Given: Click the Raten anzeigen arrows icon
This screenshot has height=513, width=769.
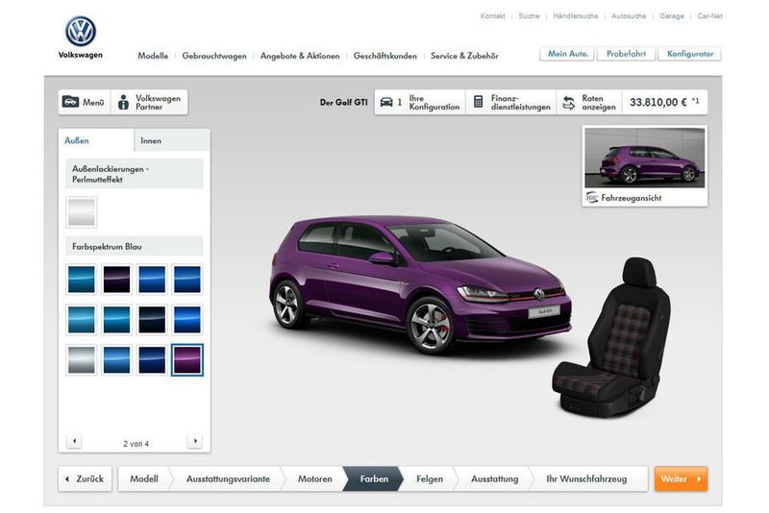Looking at the screenshot, I should tap(568, 103).
